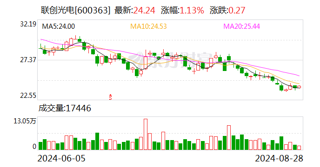This screenshot has width=320, height=167.
Task: Click the 13.05万 volume axis label
Action: tap(25, 121)
